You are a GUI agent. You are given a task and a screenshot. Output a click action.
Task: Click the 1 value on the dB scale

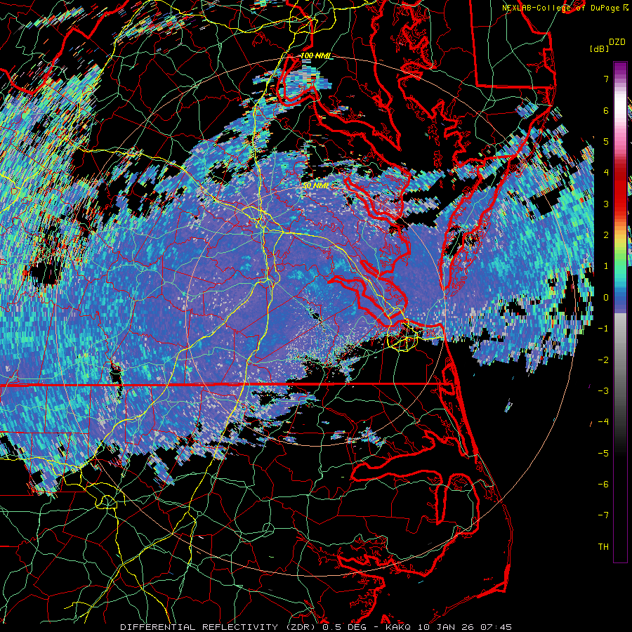click(606, 266)
